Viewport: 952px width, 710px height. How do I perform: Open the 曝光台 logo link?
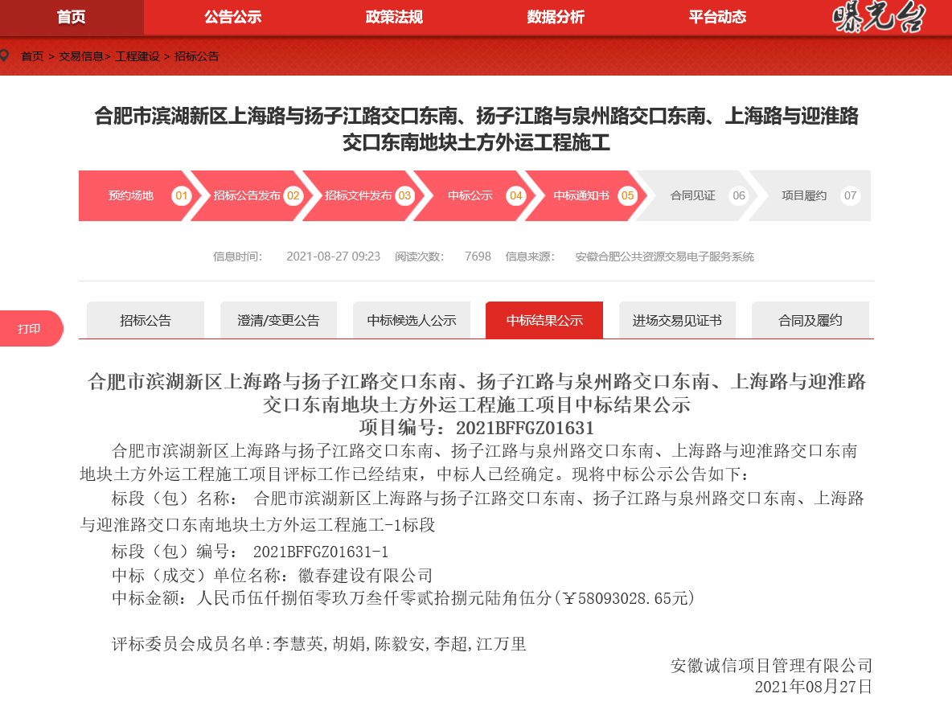[879, 16]
